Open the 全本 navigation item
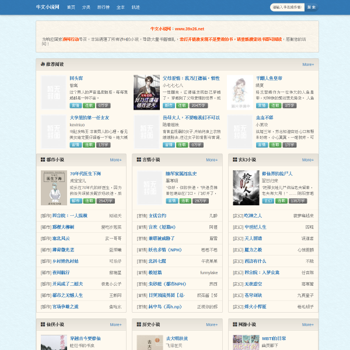The width and height of the screenshot is (350, 350). pos(121,7)
